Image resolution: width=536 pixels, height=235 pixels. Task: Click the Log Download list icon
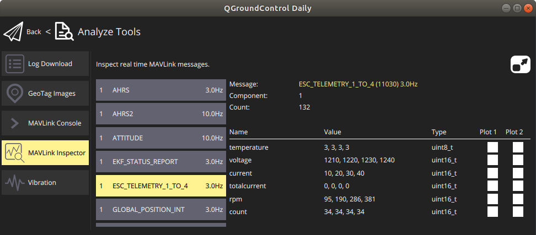(15, 64)
